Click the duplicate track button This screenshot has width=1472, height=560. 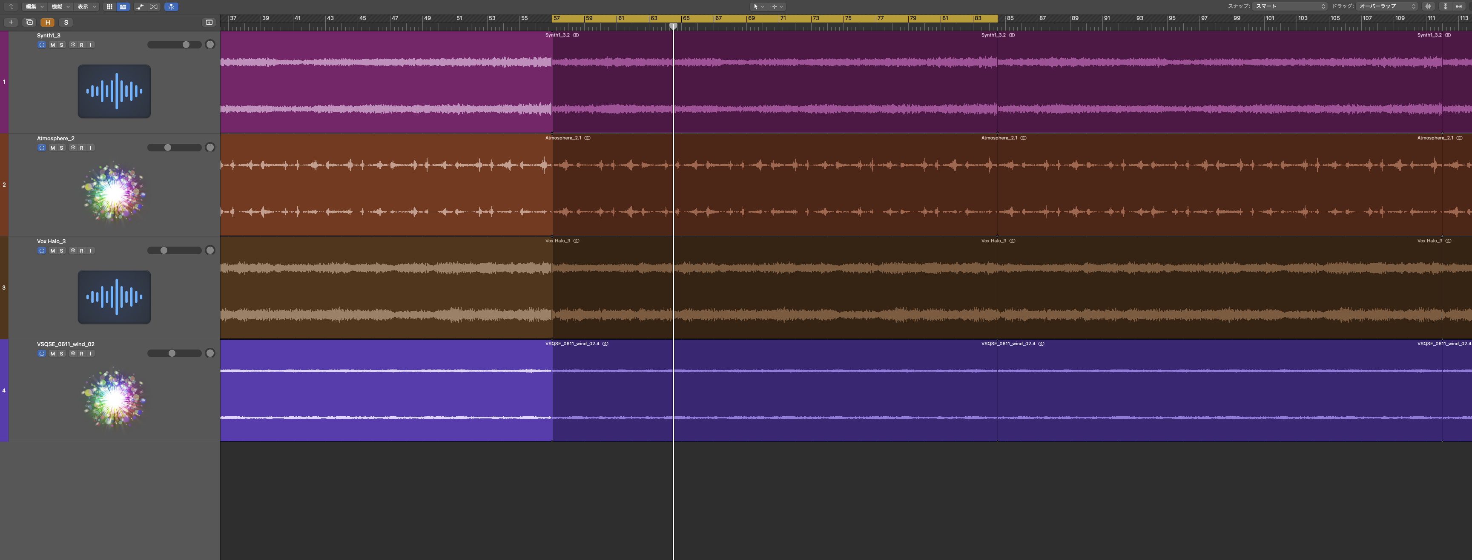pos(29,22)
